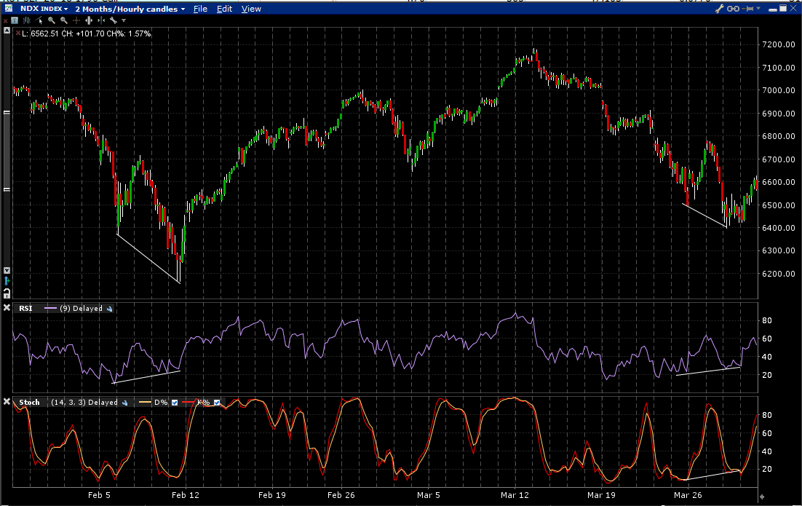Select the trendline drawing tool
Viewport: 802px width, 506px height.
point(39,20)
